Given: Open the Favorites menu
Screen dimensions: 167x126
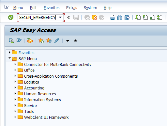Looking at the screenshot, I should (52, 8).
